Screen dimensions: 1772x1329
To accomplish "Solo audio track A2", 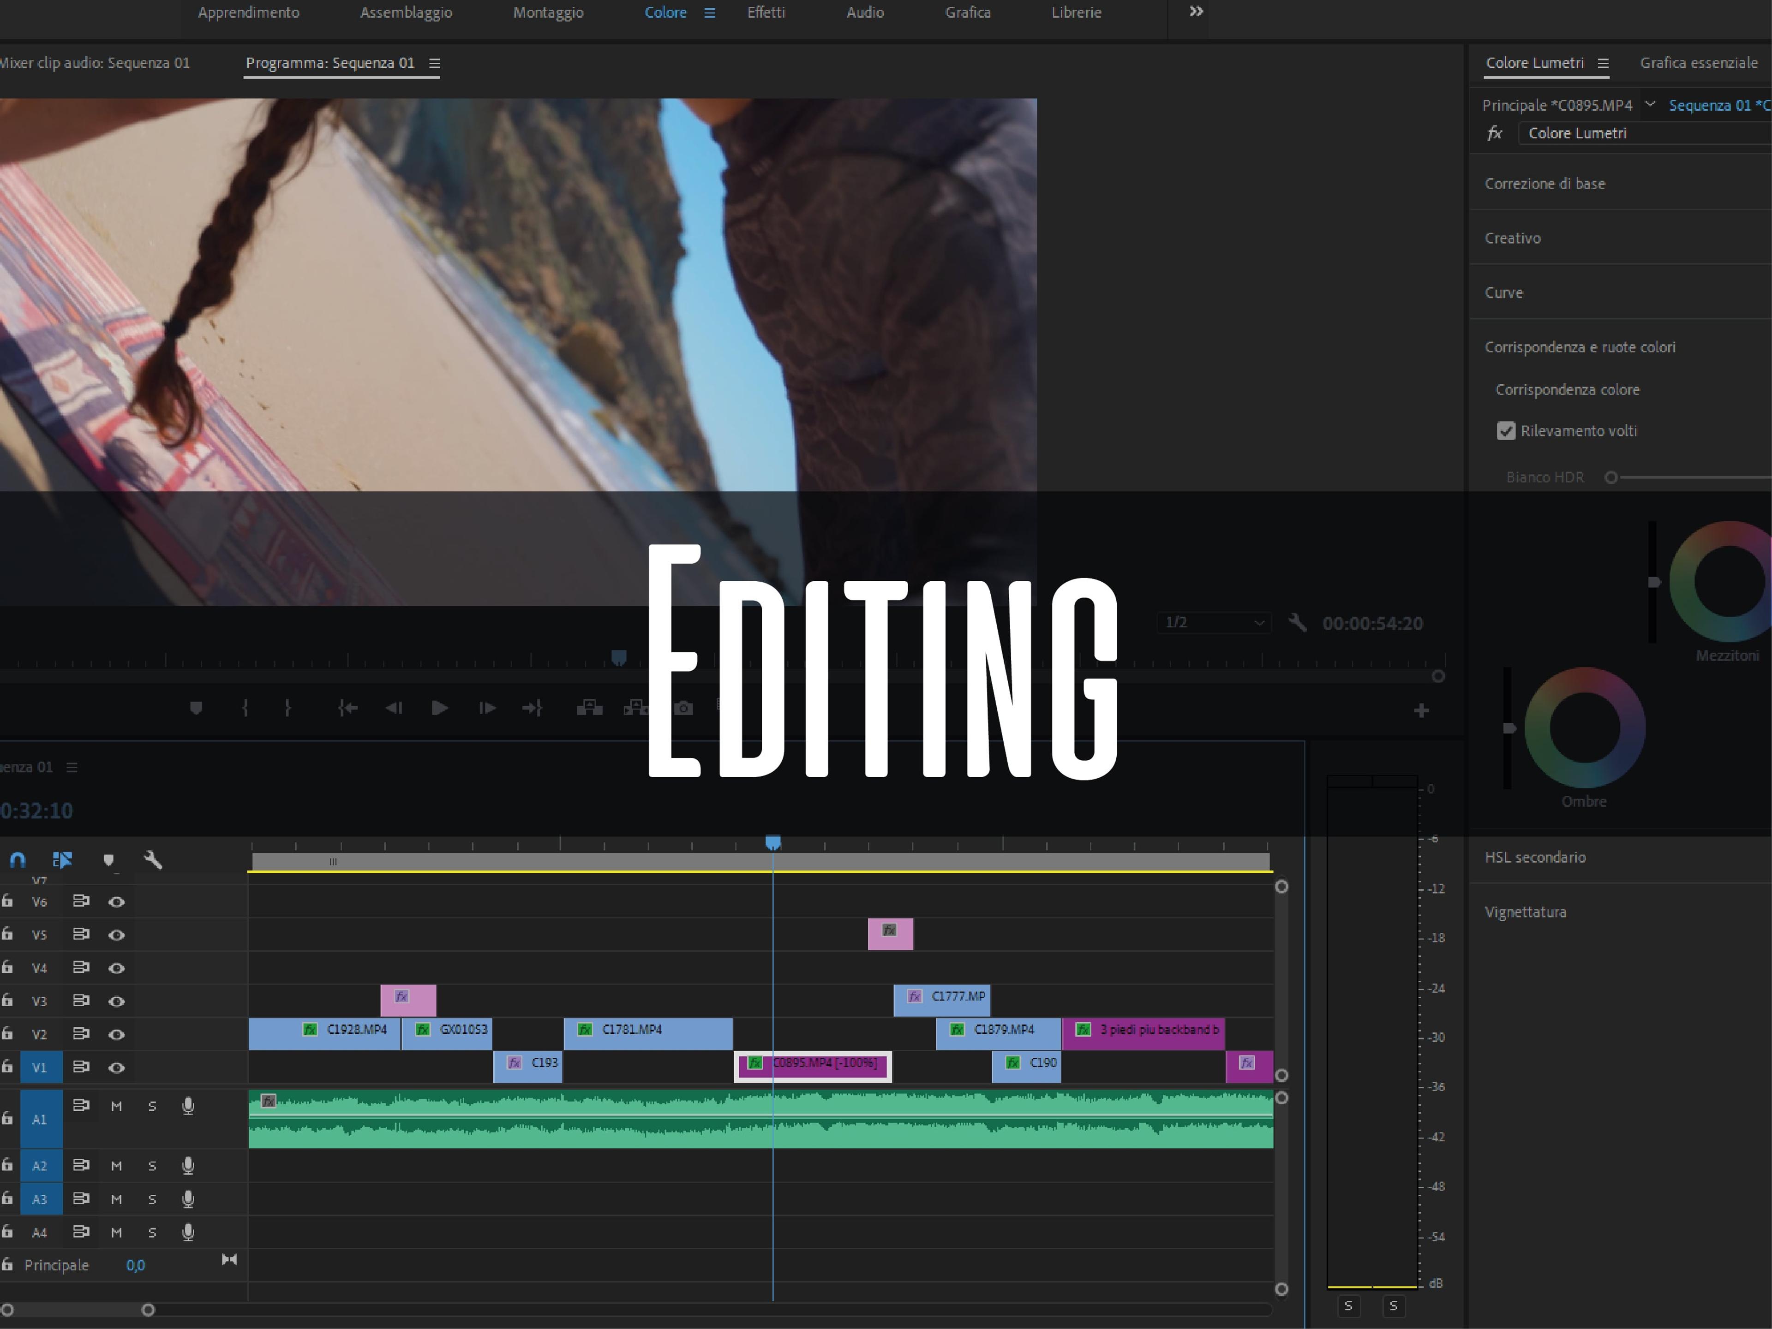I will click(x=152, y=1167).
